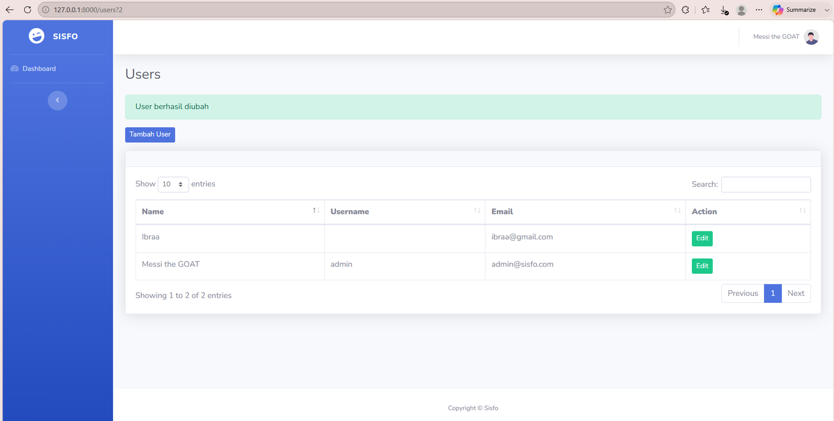Click the SISFO brand text
The width and height of the screenshot is (834, 421).
[x=65, y=36]
